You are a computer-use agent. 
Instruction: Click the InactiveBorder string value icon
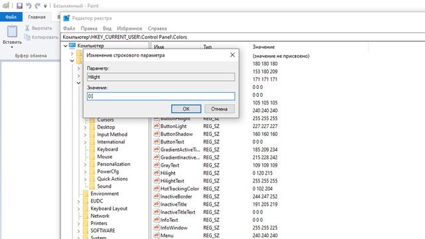pyautogui.click(x=157, y=197)
